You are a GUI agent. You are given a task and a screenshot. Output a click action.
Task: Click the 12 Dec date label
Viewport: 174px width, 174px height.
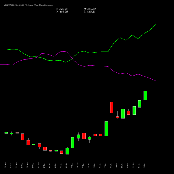point(89,165)
